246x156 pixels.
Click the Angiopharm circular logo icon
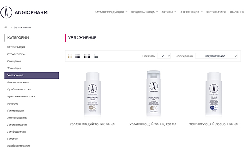pyautogui.click(x=6, y=12)
